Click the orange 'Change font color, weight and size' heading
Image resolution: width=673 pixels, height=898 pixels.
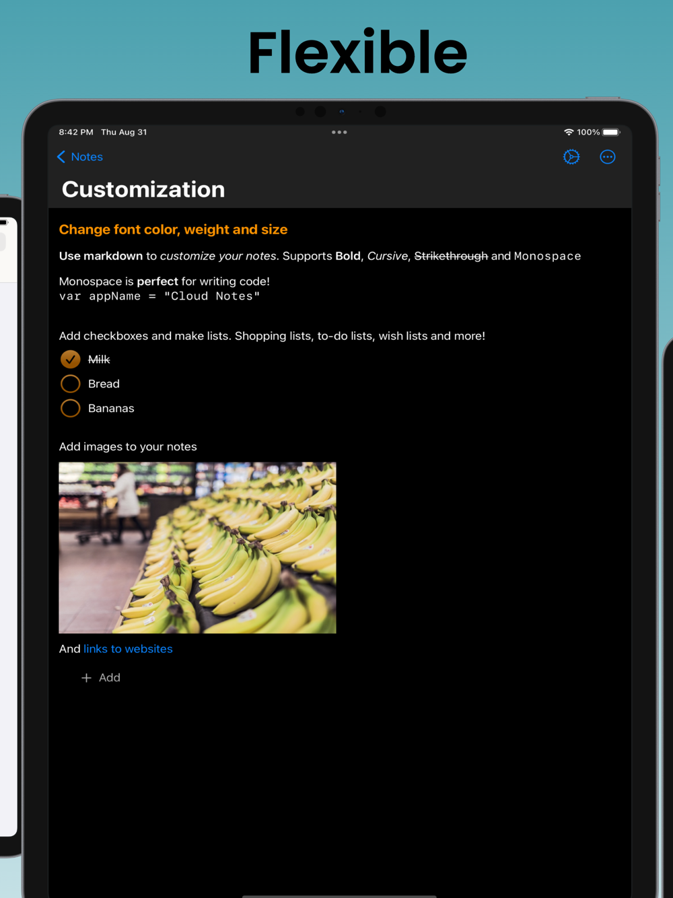point(173,230)
